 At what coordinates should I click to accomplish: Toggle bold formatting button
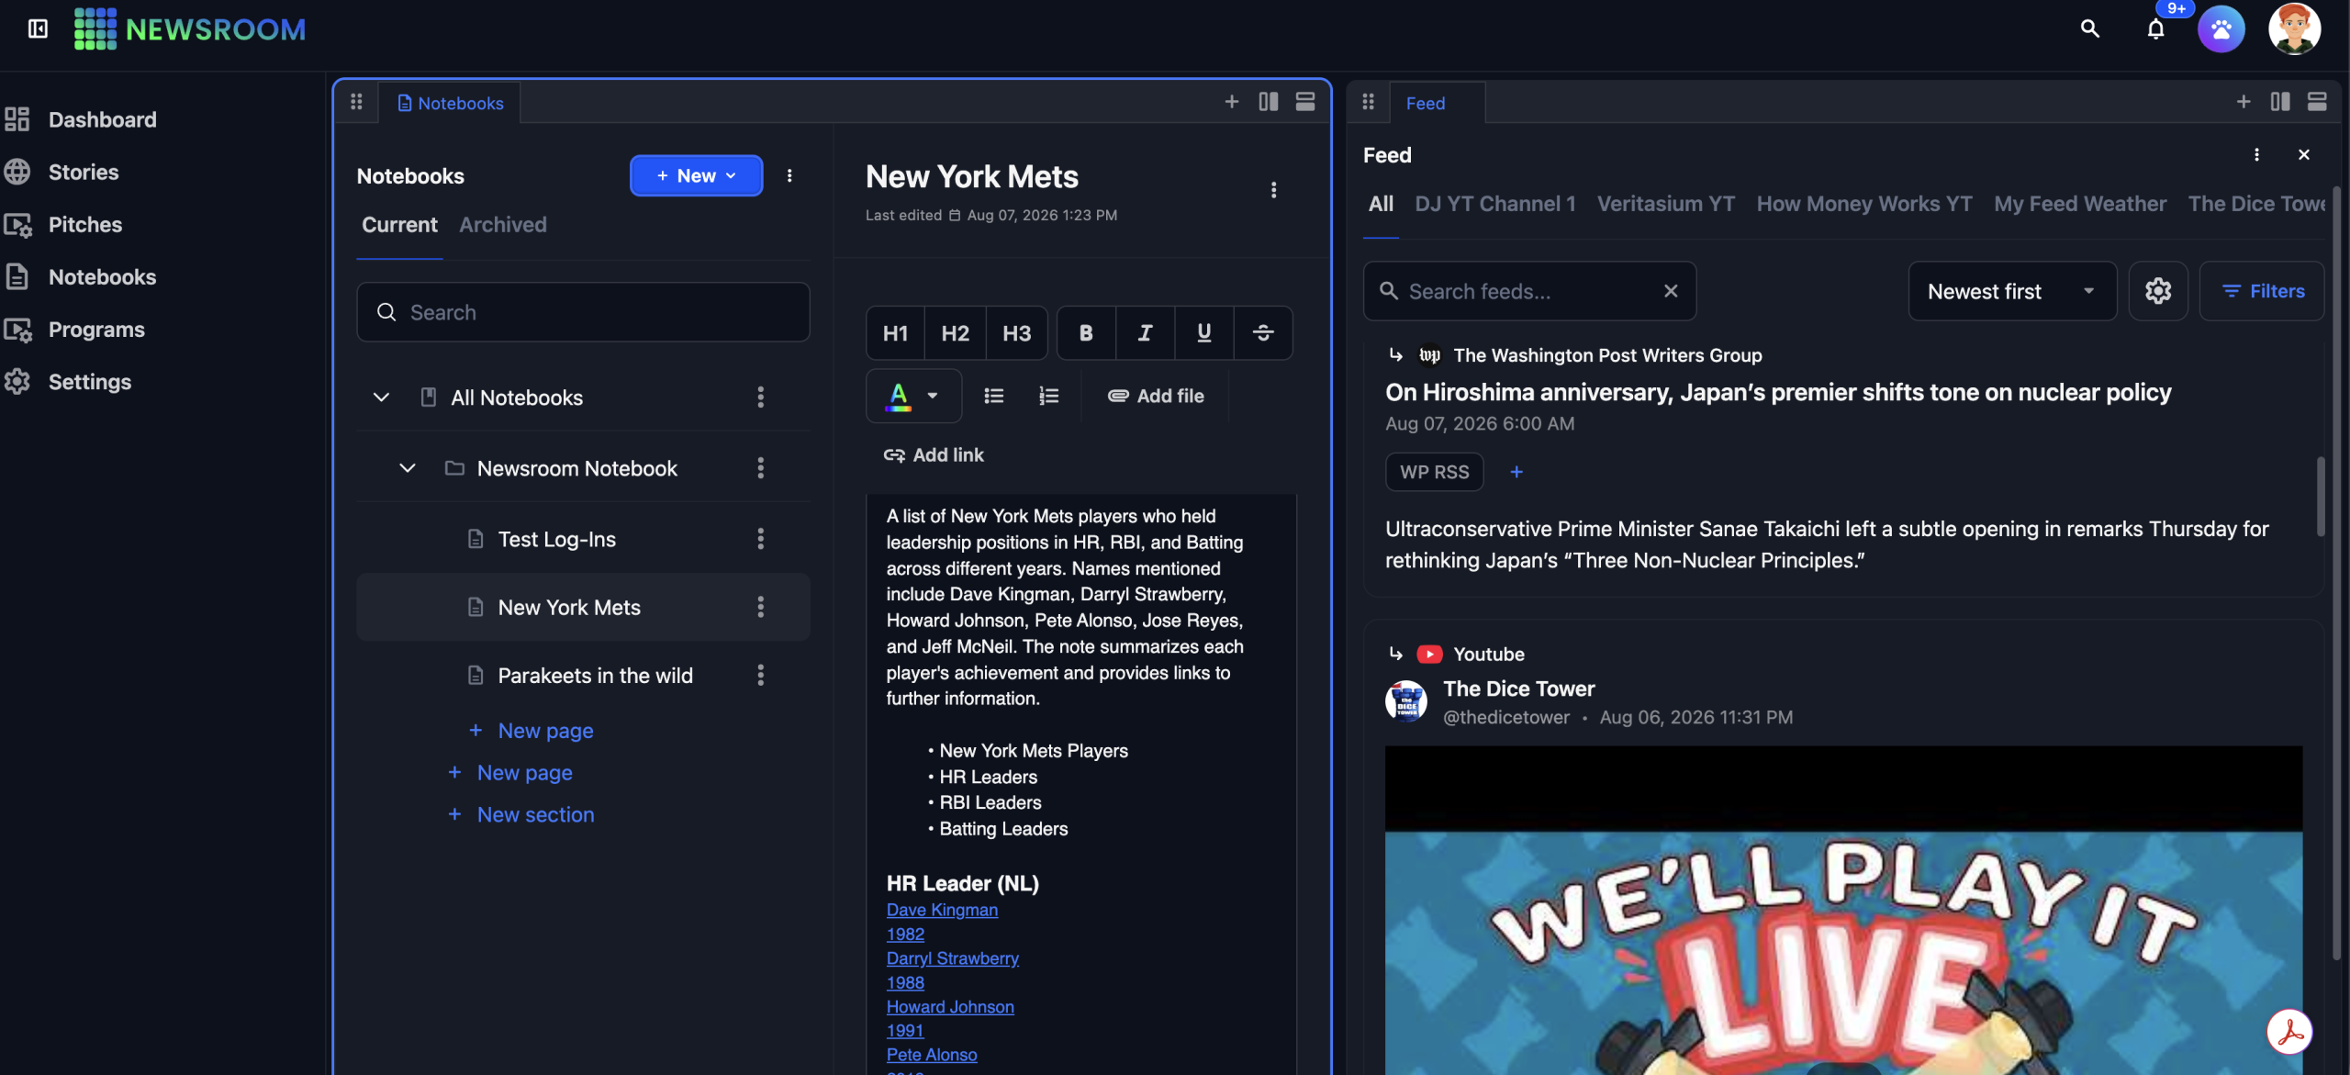(x=1085, y=333)
